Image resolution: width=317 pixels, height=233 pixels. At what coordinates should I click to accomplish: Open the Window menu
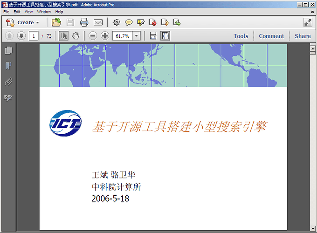tap(44, 12)
